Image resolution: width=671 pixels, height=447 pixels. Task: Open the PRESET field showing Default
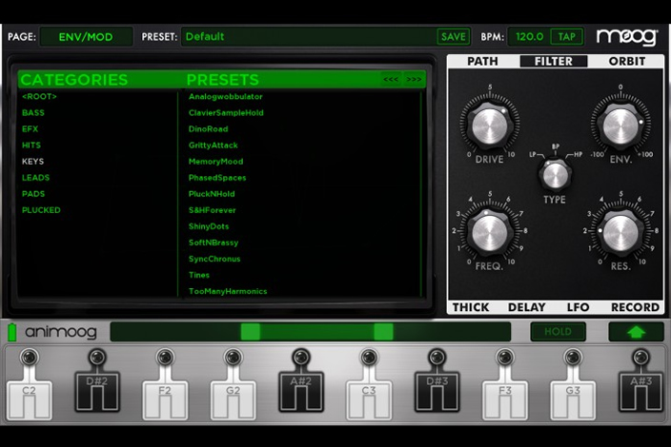(308, 37)
